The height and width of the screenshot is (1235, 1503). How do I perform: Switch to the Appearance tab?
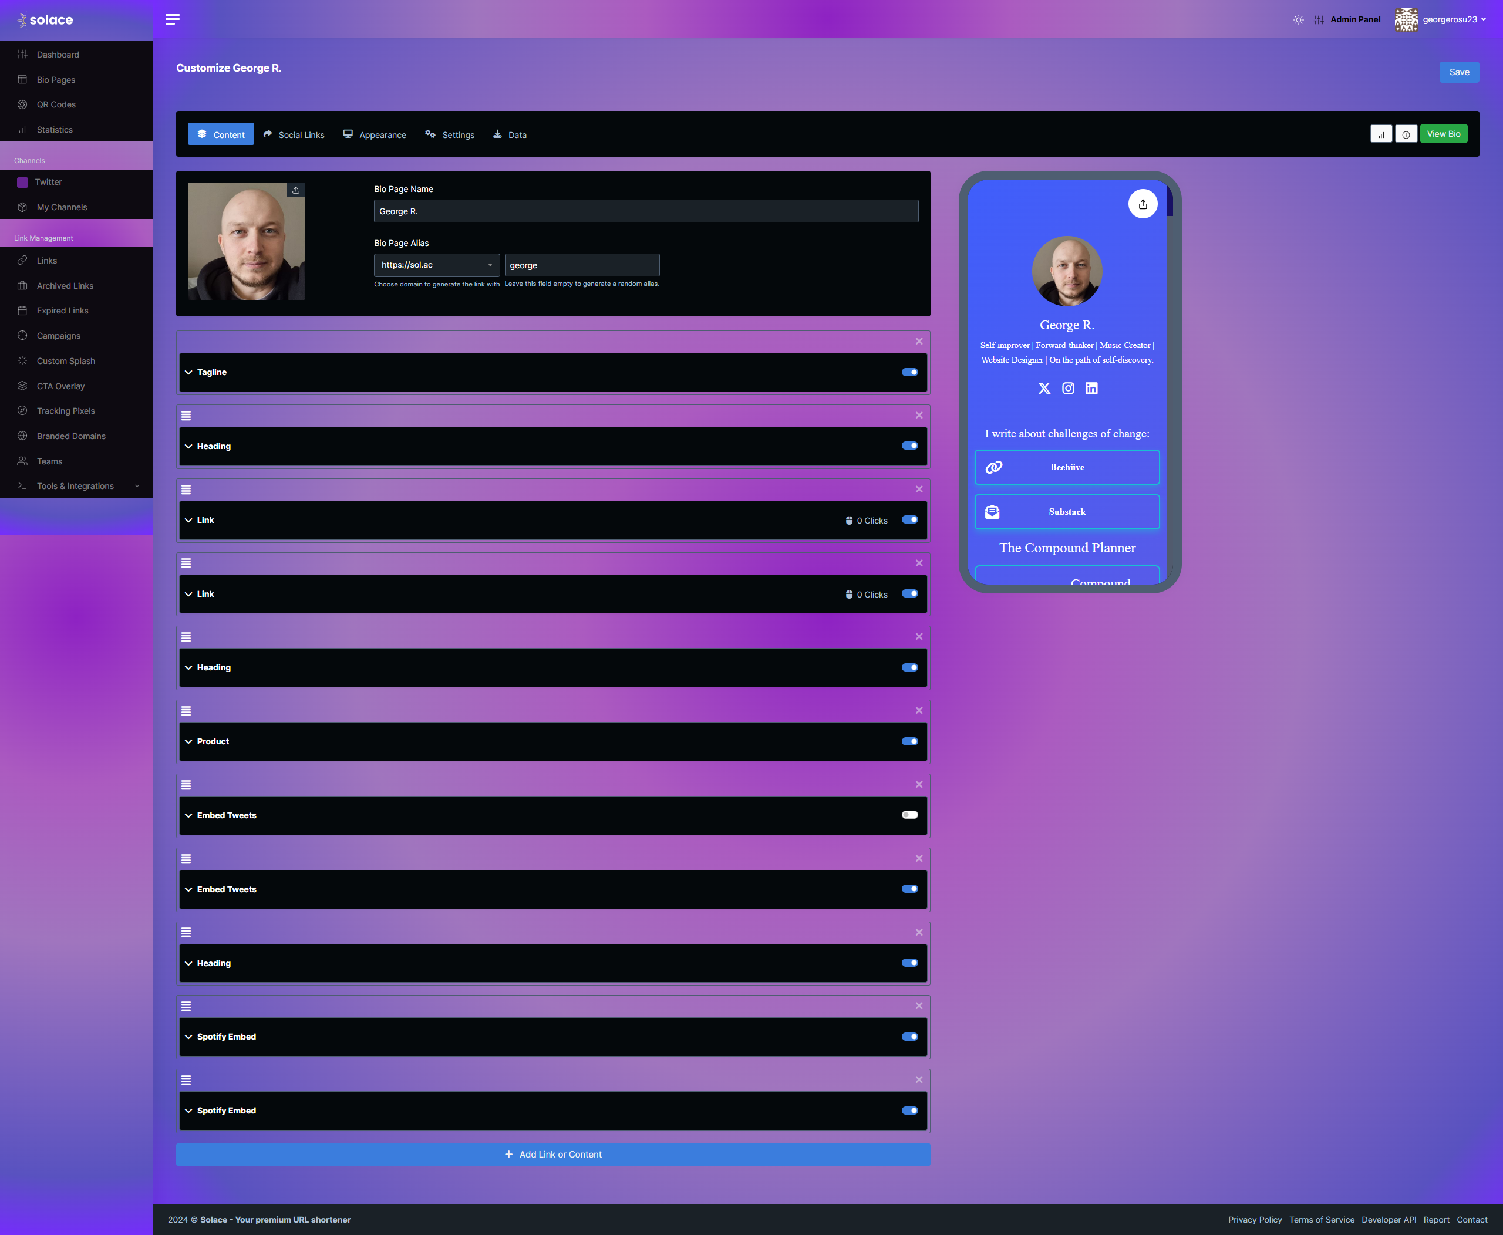(375, 135)
